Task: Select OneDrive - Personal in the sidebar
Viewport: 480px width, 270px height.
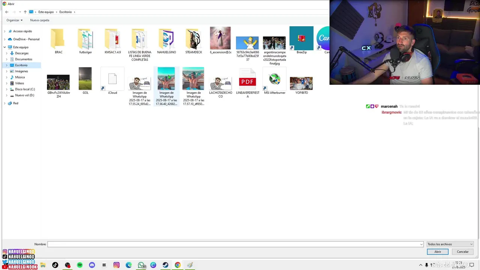Action: 26,39
